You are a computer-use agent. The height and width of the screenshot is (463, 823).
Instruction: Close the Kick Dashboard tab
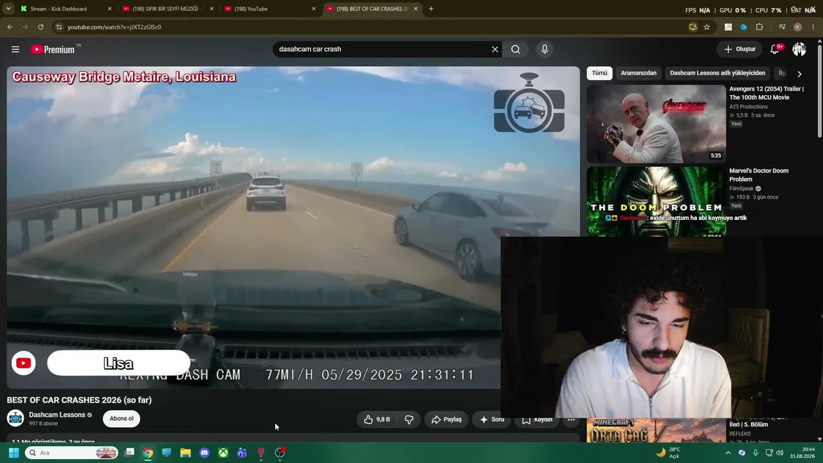coord(109,9)
